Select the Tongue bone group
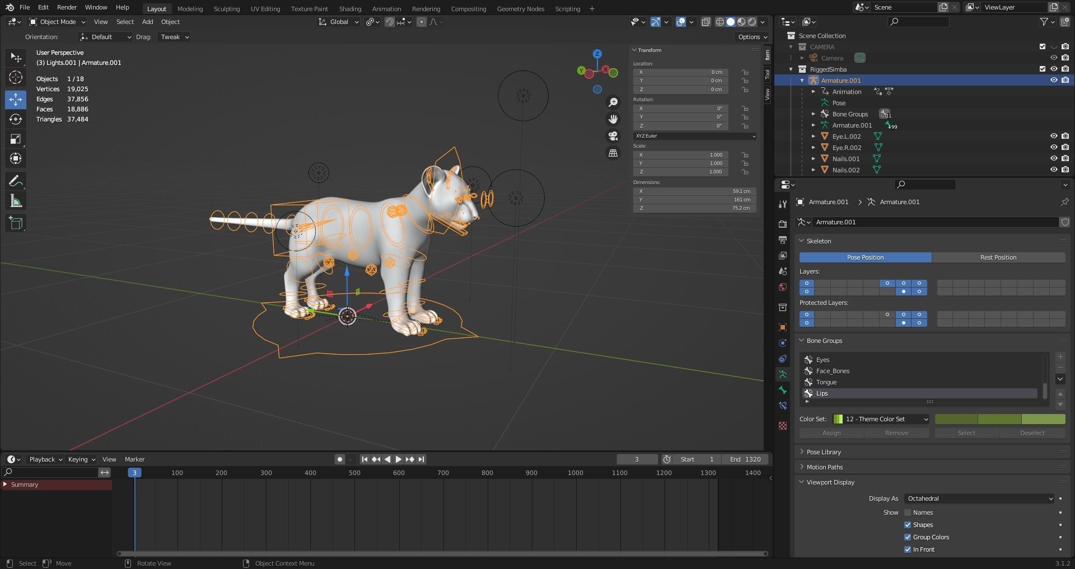 [919, 382]
